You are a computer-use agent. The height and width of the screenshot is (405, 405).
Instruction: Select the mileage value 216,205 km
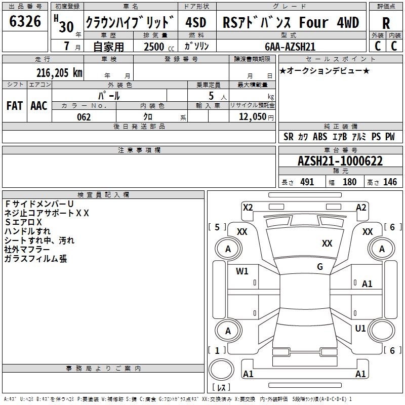[59, 72]
